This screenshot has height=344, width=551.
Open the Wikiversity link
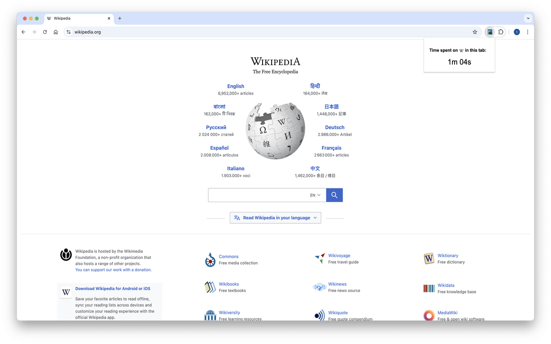pyautogui.click(x=229, y=313)
